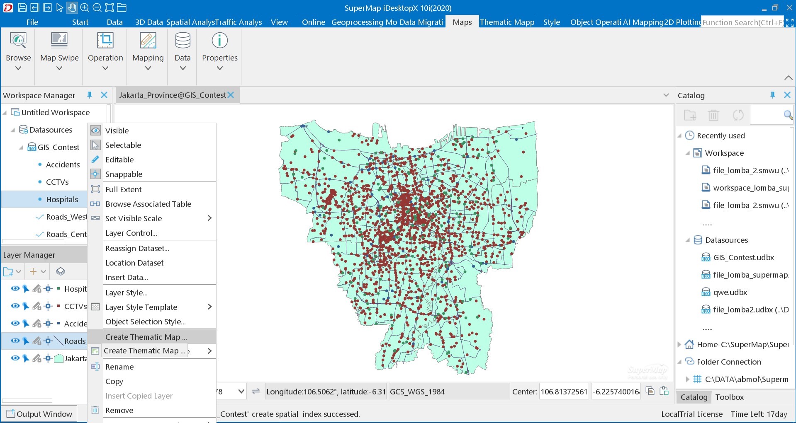
Task: Click the Catalog search magnifier icon
Action: [x=788, y=115]
